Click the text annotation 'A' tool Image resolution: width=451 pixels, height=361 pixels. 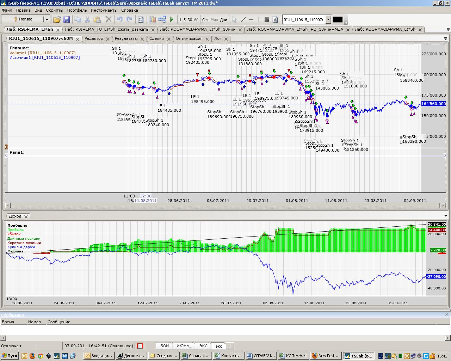[x=275, y=20]
